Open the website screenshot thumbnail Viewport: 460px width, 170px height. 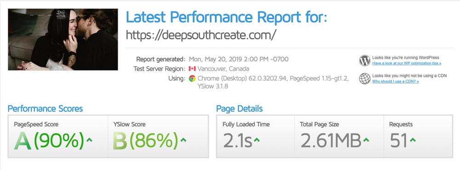(x=63, y=39)
